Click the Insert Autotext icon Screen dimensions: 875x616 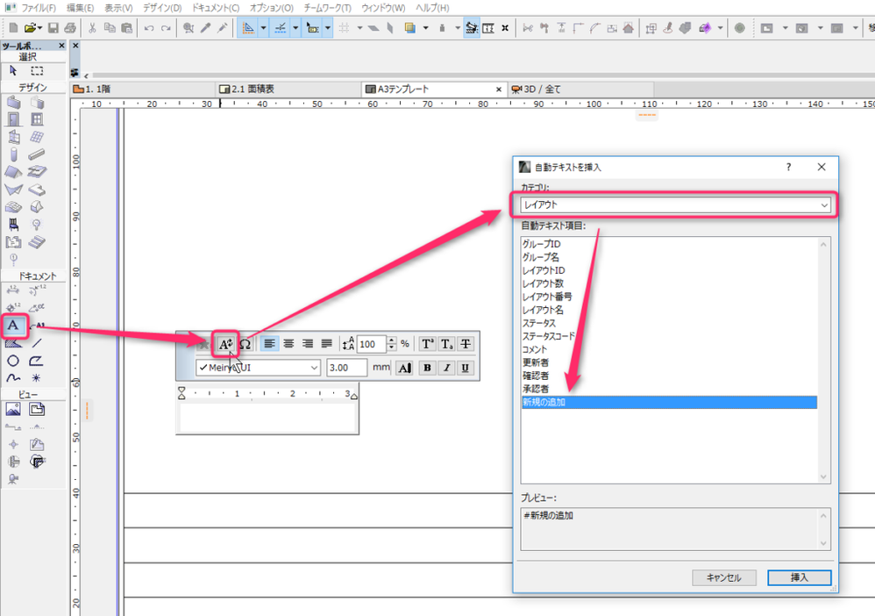(225, 344)
